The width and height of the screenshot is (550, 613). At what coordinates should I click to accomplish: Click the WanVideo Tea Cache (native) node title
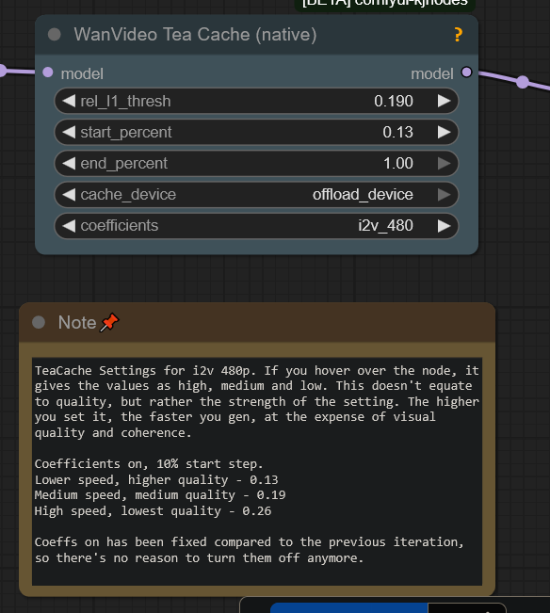[196, 35]
